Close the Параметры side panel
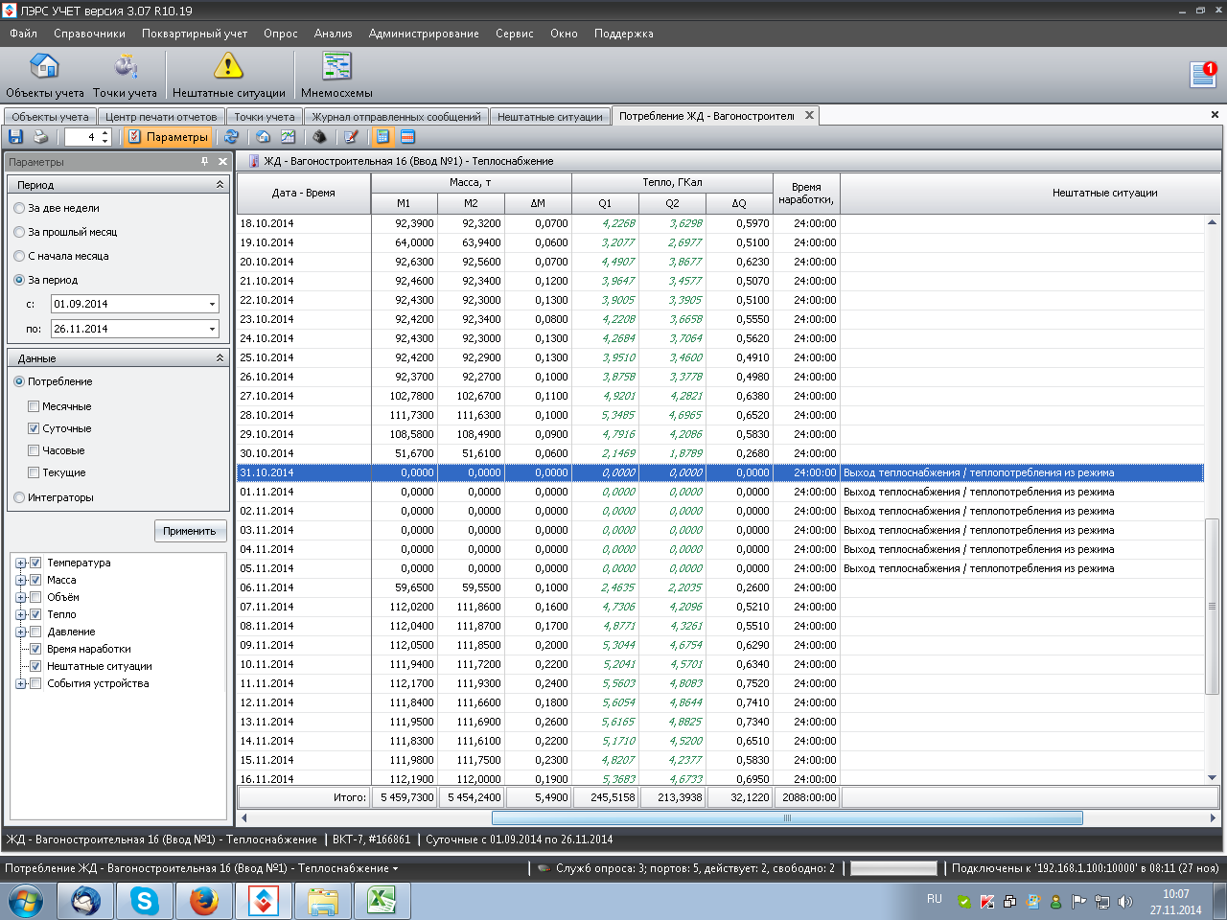The height and width of the screenshot is (920, 1227). click(x=222, y=162)
